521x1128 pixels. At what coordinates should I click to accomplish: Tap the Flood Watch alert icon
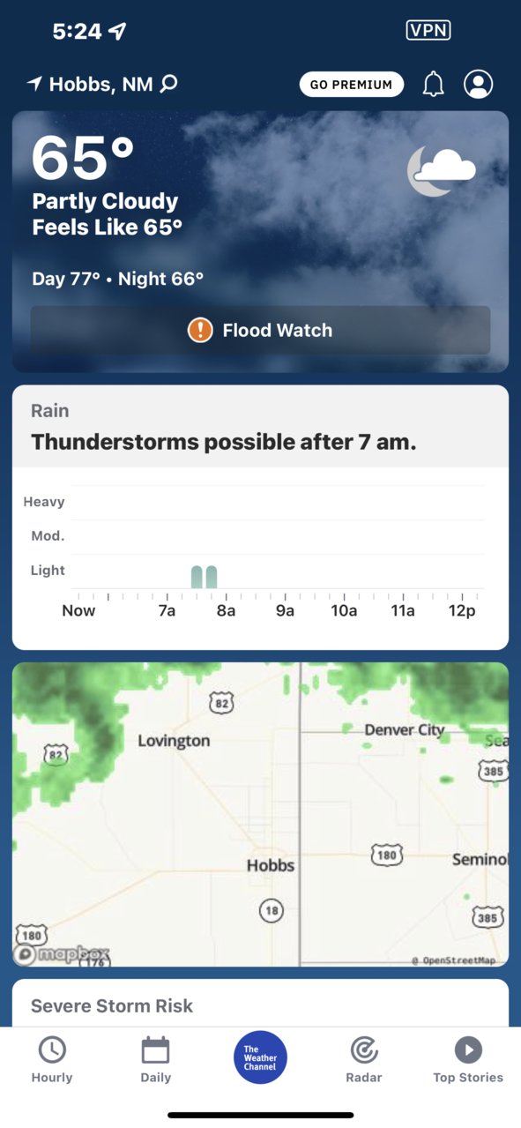coord(200,331)
